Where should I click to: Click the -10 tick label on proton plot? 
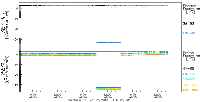[15, 65]
